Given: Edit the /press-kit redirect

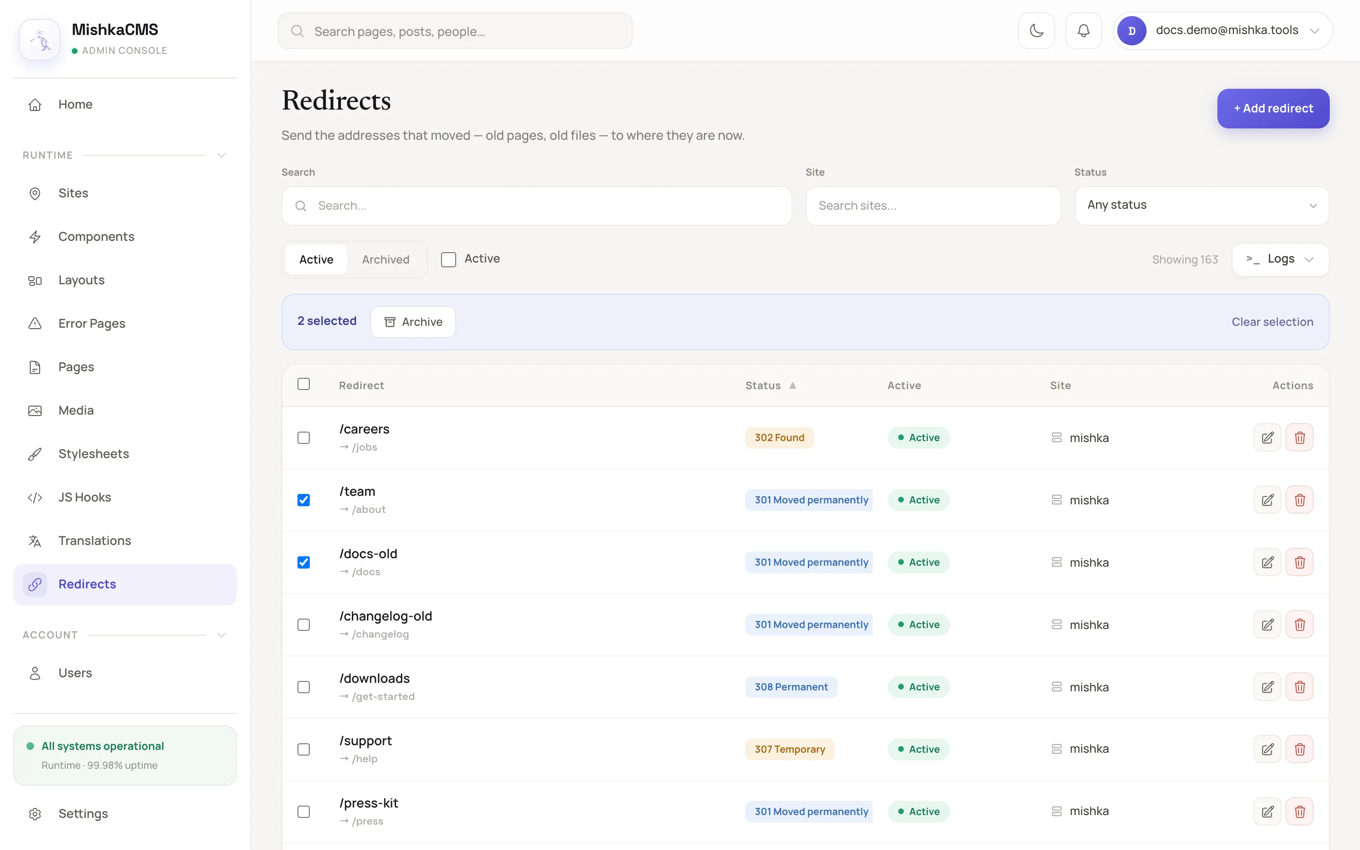Looking at the screenshot, I should (x=1267, y=812).
